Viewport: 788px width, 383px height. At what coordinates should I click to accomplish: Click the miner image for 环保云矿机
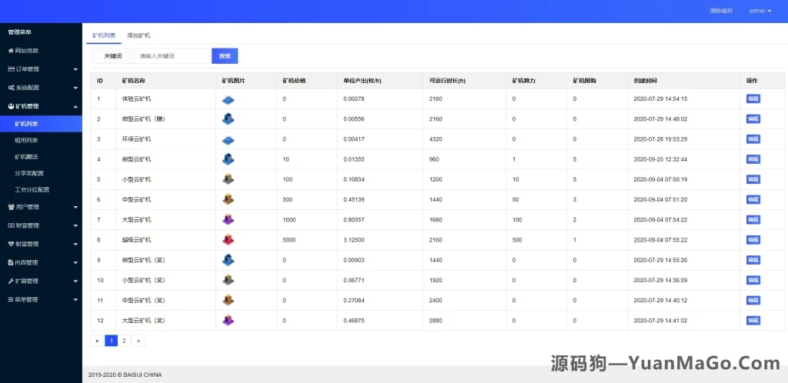(x=228, y=140)
